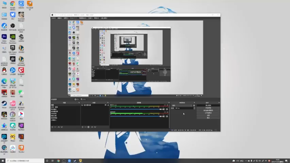Click the Exit button in Controls panel

[x=208, y=118]
